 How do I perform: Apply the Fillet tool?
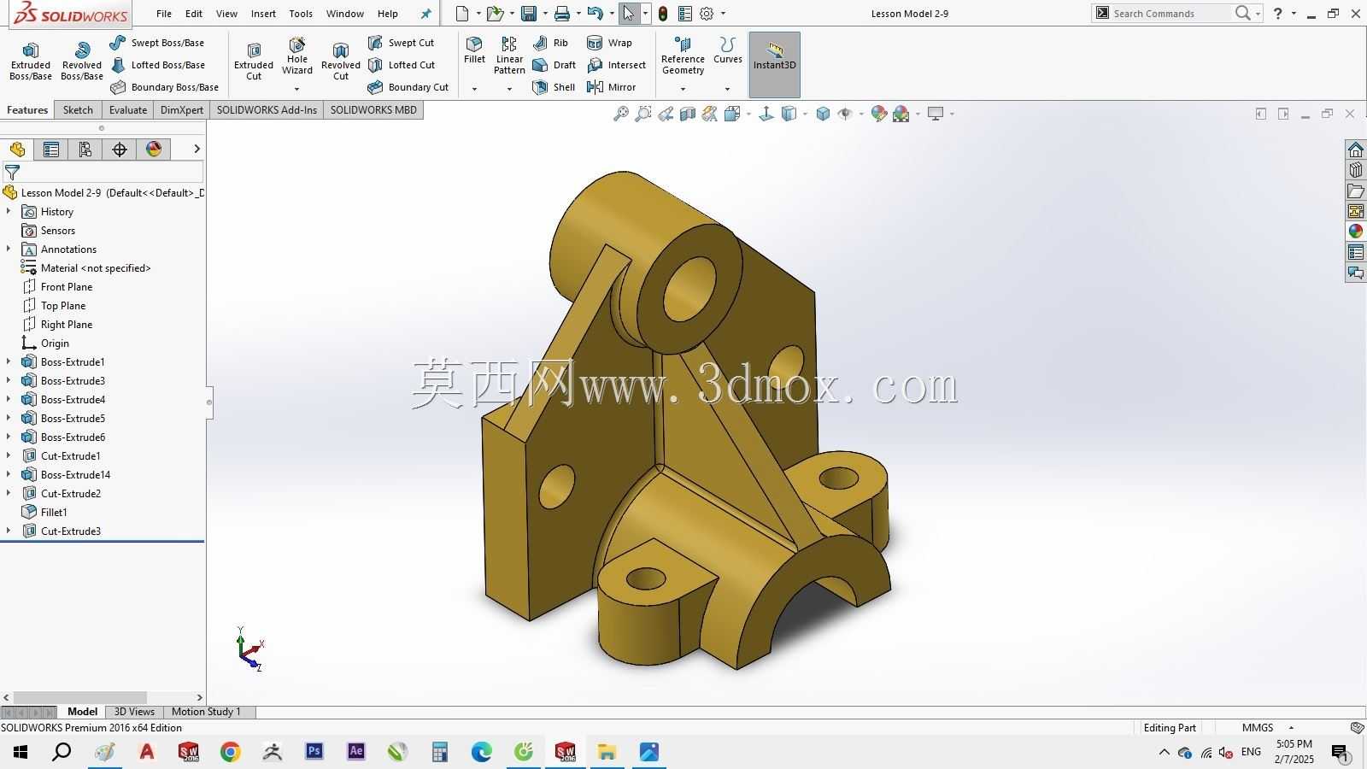point(474,50)
